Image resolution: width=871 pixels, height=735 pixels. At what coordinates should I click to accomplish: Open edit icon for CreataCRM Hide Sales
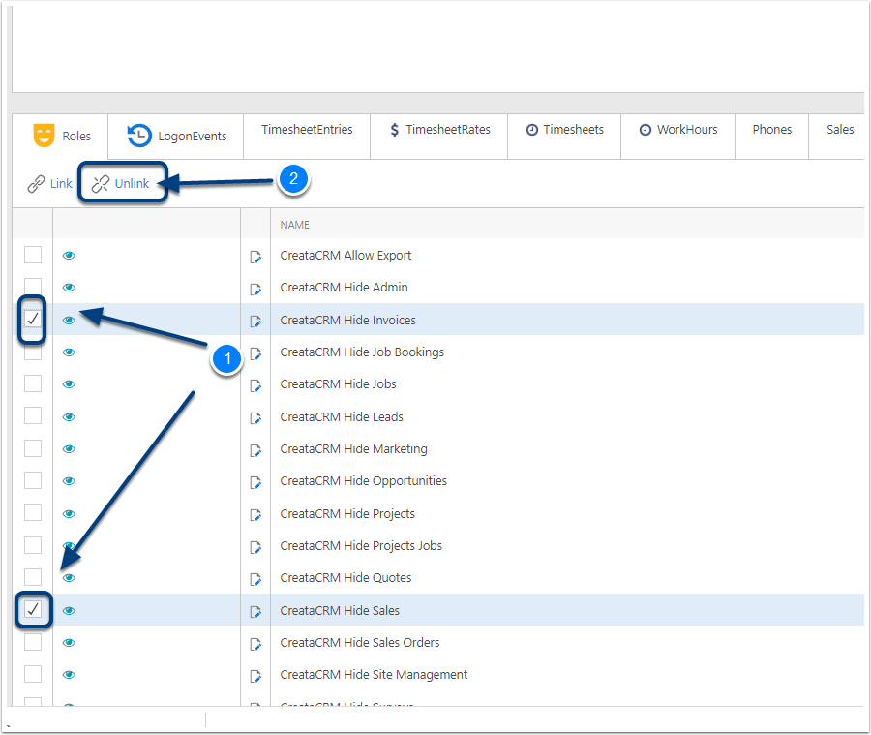click(x=255, y=612)
